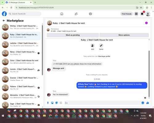Screen dimensions: 154x123
Task: Open Gracias conversation in list
Action: click(21, 79)
